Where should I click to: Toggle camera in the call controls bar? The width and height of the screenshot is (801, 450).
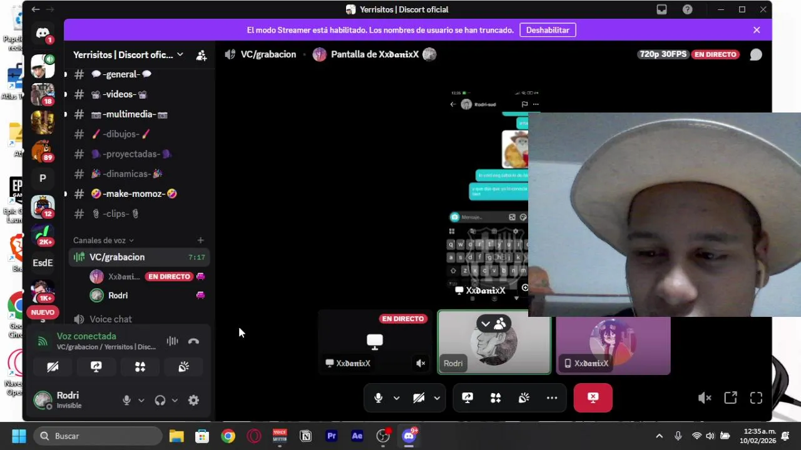tap(419, 397)
